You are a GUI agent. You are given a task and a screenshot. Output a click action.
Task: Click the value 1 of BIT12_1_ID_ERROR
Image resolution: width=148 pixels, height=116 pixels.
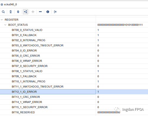pyautogui.click(x=98, y=92)
